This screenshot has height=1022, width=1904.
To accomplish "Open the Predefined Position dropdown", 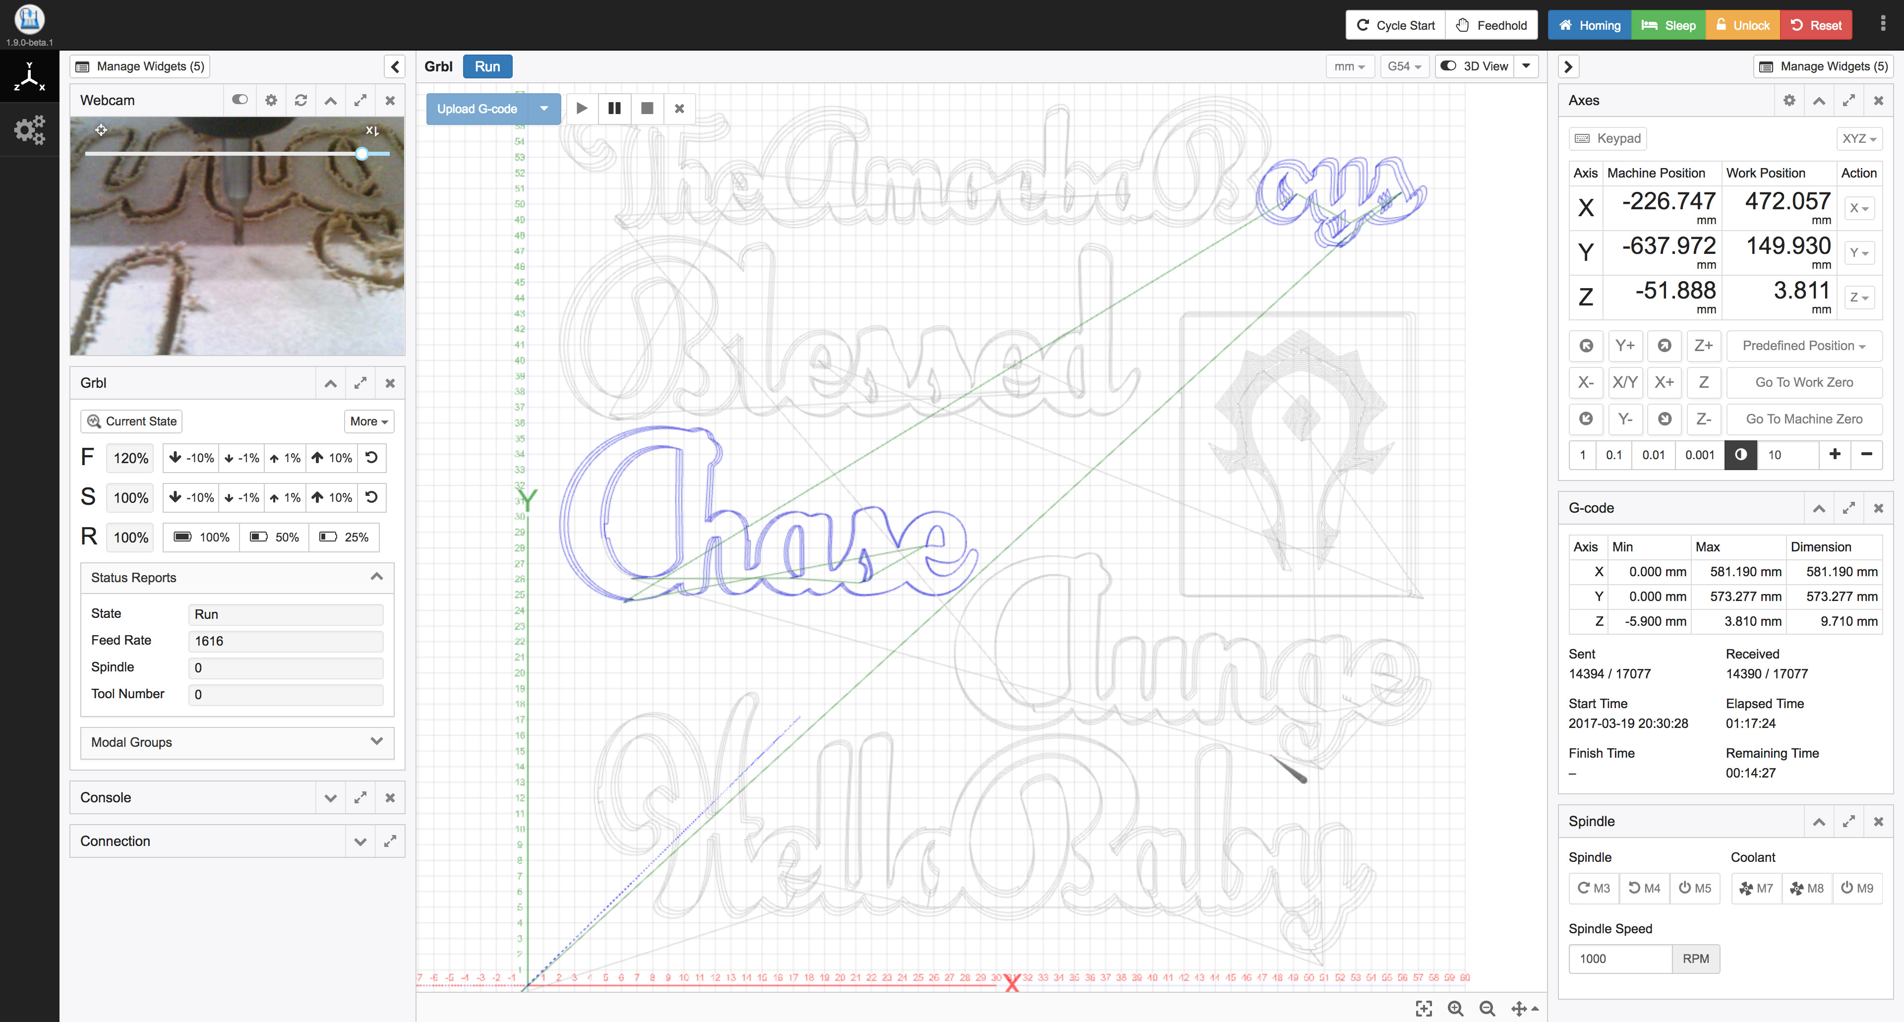I will (1803, 346).
